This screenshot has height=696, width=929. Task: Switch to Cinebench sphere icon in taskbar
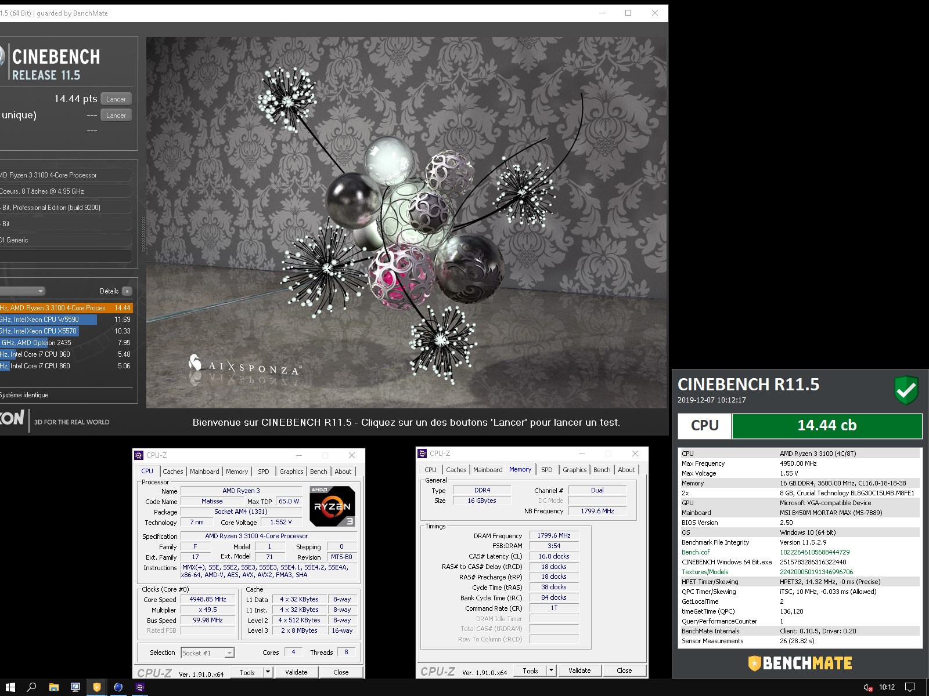pyautogui.click(x=118, y=687)
